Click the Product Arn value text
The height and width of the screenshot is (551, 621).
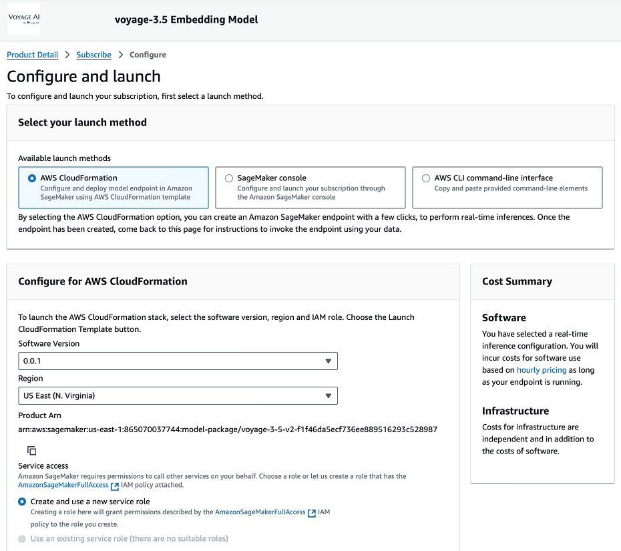228,429
